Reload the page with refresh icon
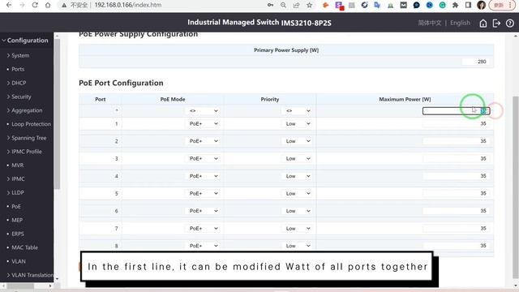519x292 pixels. [35, 5]
